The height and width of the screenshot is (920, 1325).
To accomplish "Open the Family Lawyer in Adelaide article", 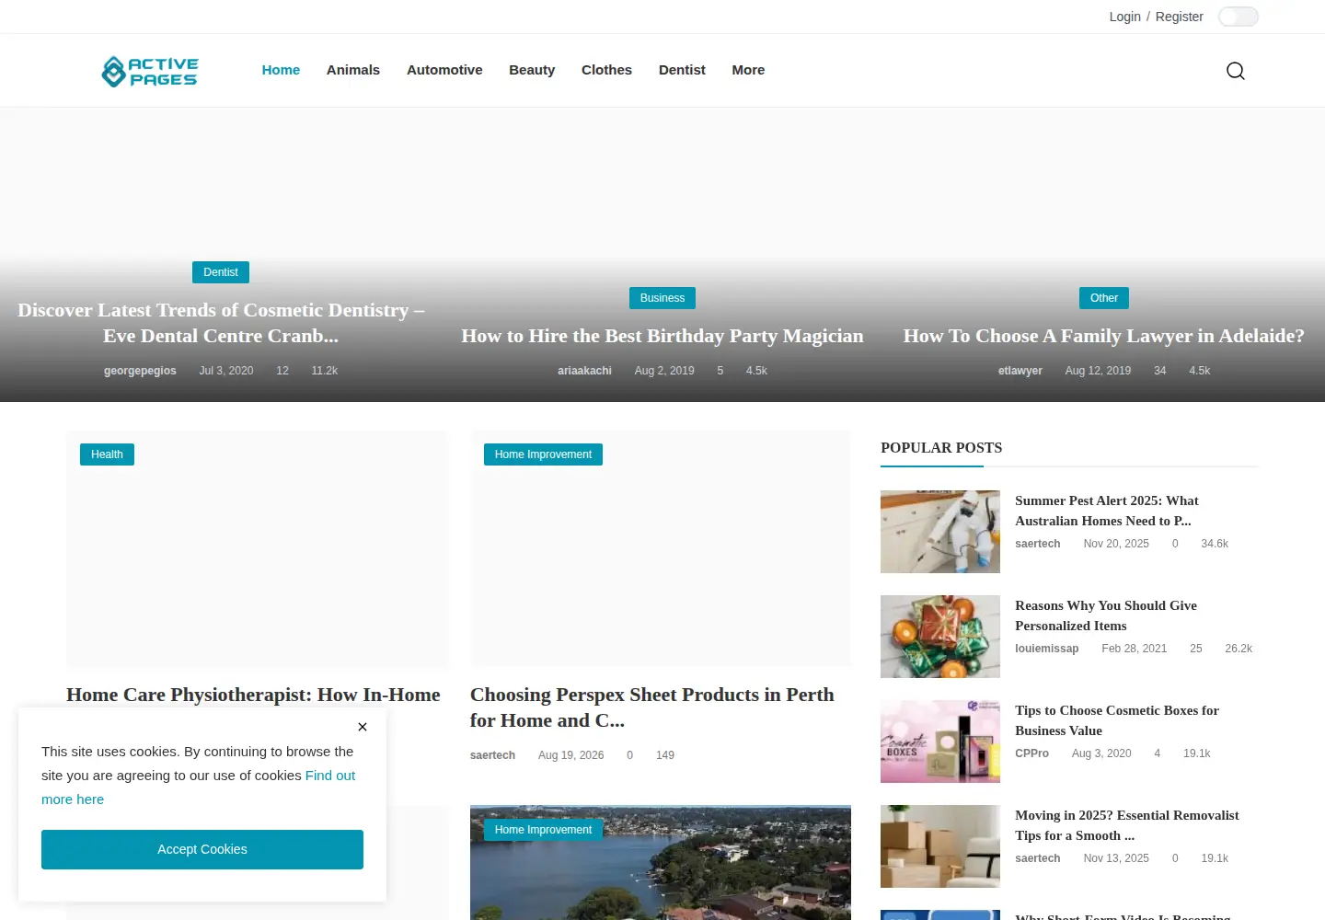I will tap(1104, 336).
